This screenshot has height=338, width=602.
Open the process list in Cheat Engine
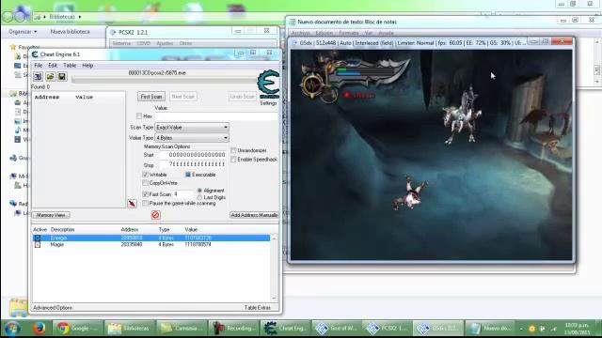coord(38,77)
